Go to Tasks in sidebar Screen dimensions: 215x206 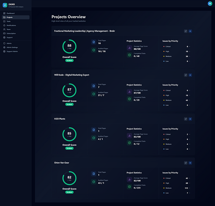pyautogui.click(x=15, y=21)
